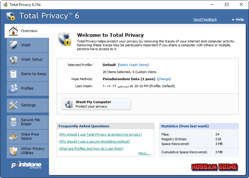249x178 pixels.
Task: Open FAQ about Profiles usage
Action: coord(91,148)
